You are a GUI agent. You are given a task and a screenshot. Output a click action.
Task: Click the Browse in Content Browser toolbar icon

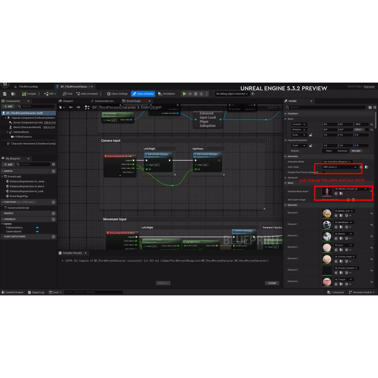click(x=14, y=94)
